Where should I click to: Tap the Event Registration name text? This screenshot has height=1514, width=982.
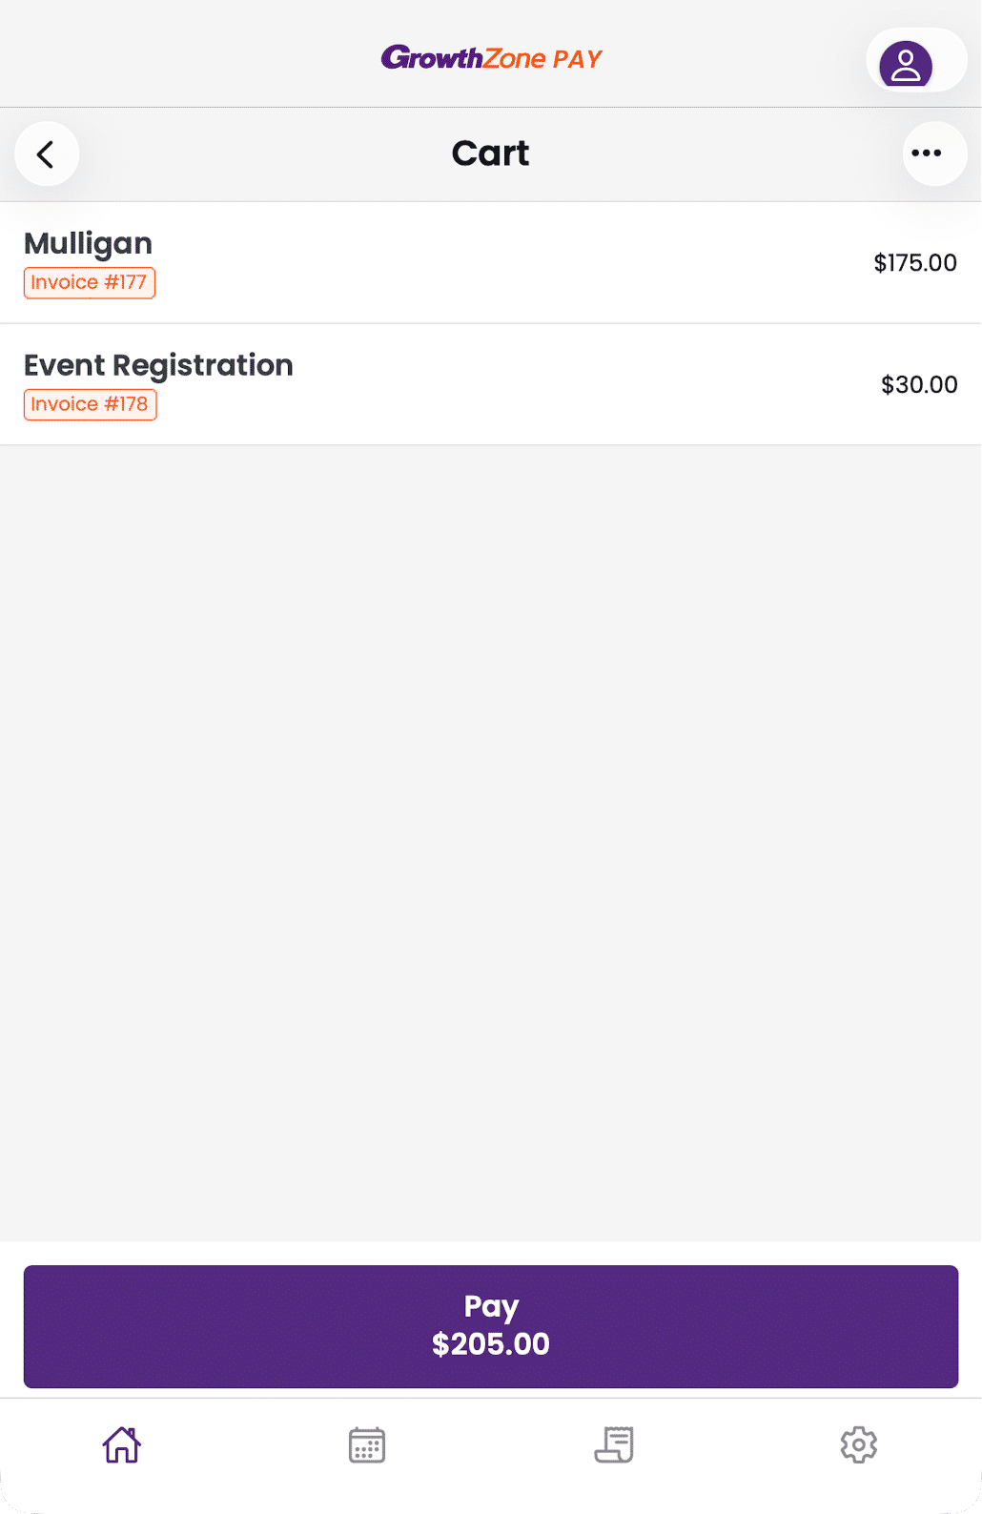(x=158, y=365)
